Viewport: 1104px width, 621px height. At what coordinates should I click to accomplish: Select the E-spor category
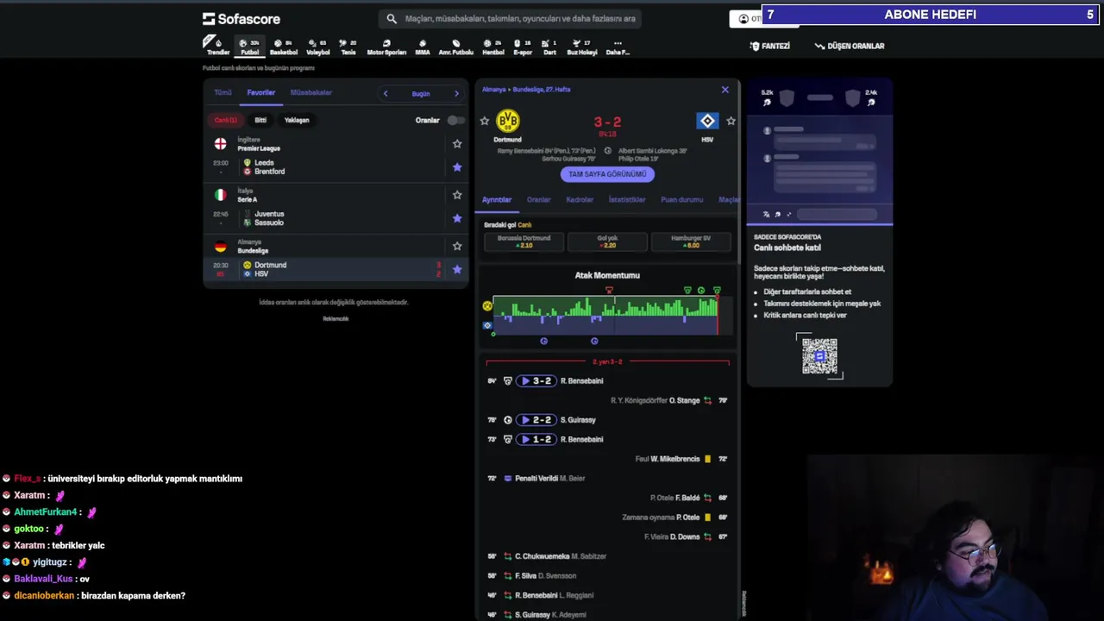(x=523, y=47)
